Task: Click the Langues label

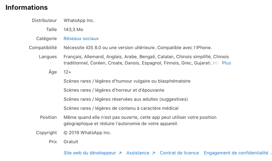Action: 48,57
